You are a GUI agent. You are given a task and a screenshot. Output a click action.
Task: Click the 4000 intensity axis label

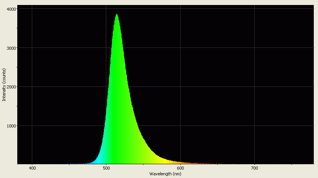pos(12,9)
